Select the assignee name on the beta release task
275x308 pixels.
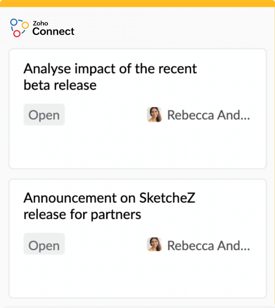(208, 115)
